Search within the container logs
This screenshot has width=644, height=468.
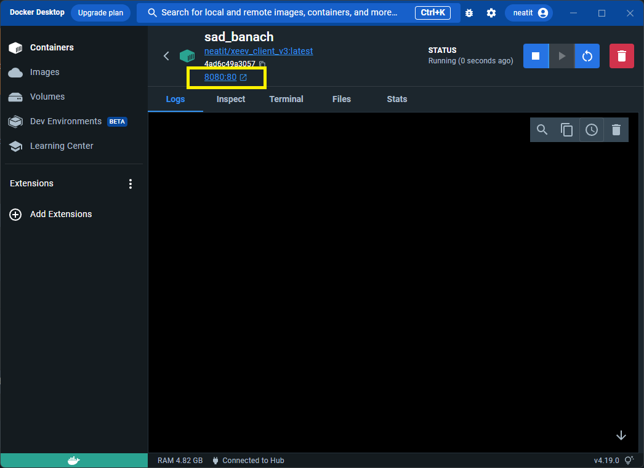542,130
